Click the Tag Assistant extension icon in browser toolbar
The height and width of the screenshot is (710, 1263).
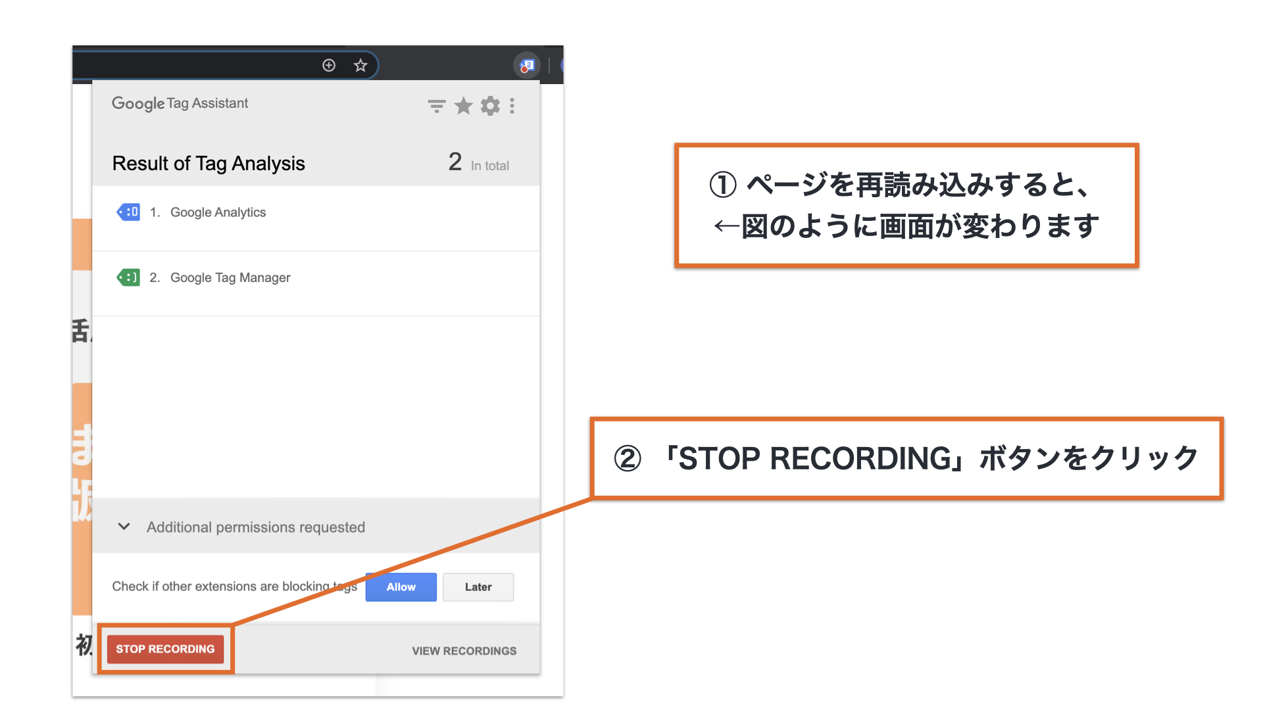coord(527,65)
